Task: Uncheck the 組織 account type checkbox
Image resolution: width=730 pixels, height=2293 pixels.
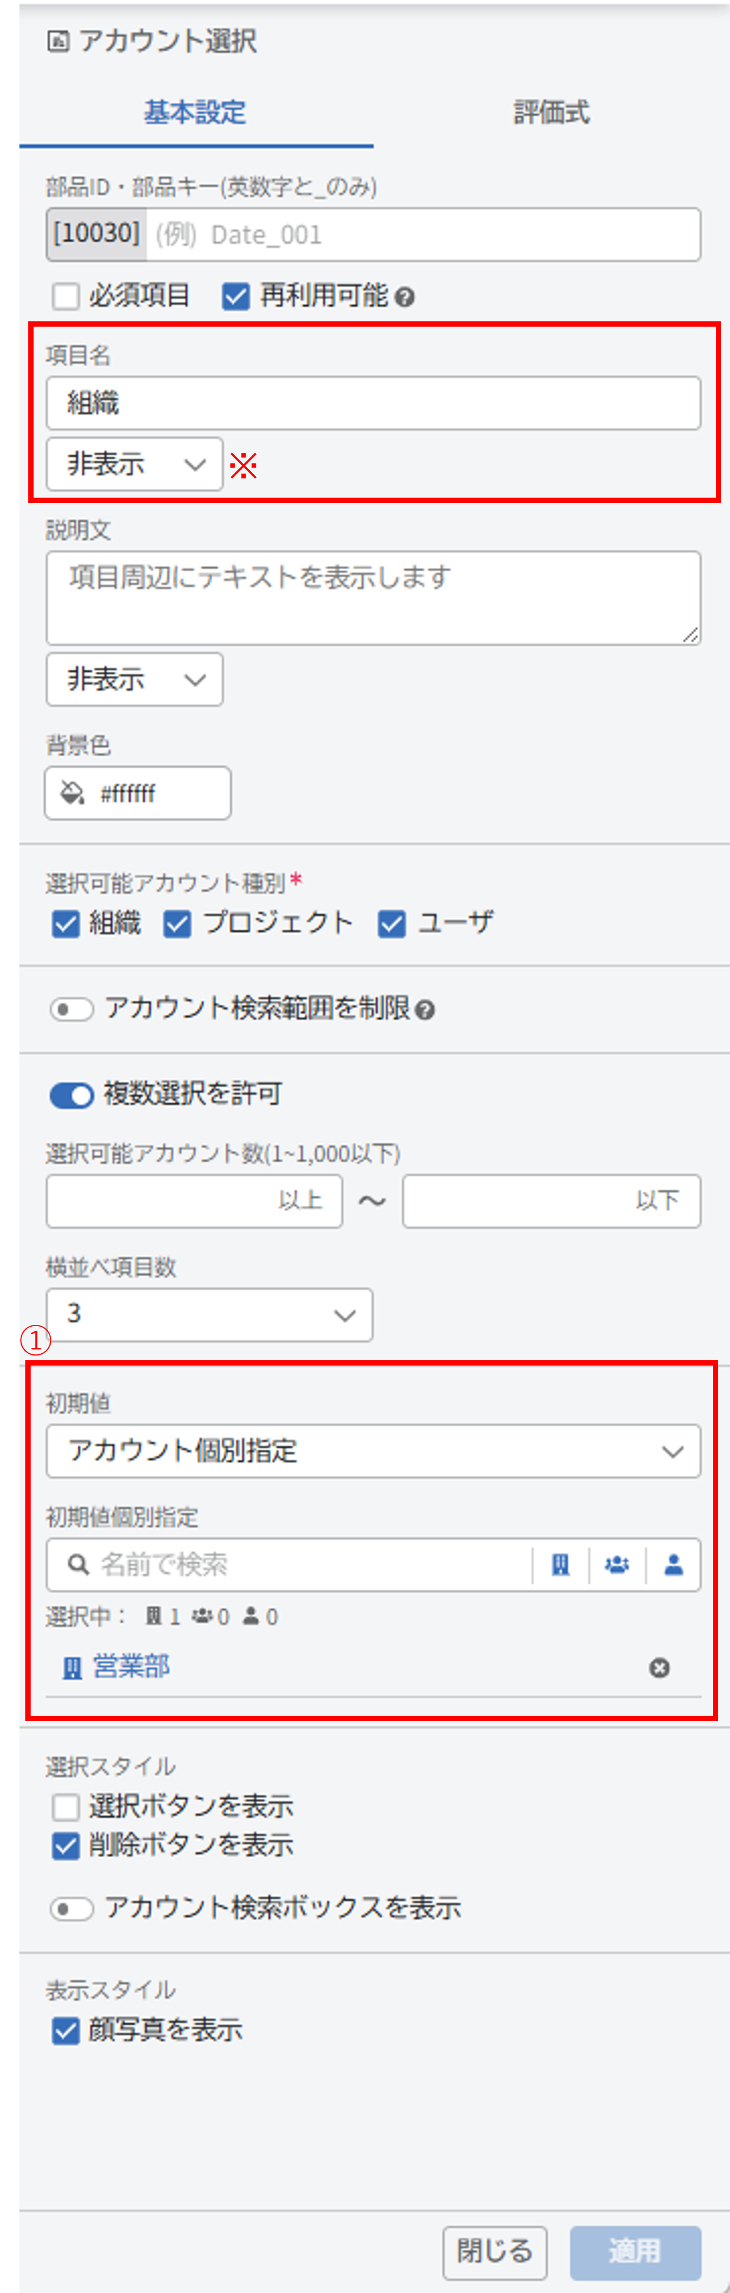Action: click(x=66, y=924)
